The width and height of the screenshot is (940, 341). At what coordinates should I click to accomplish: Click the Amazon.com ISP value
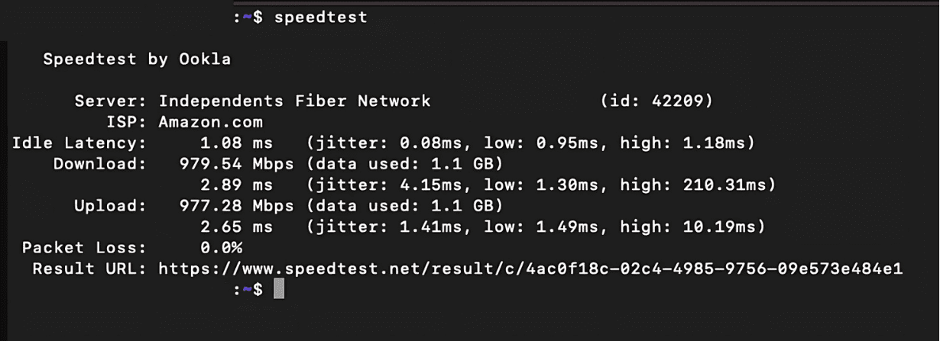(210, 122)
